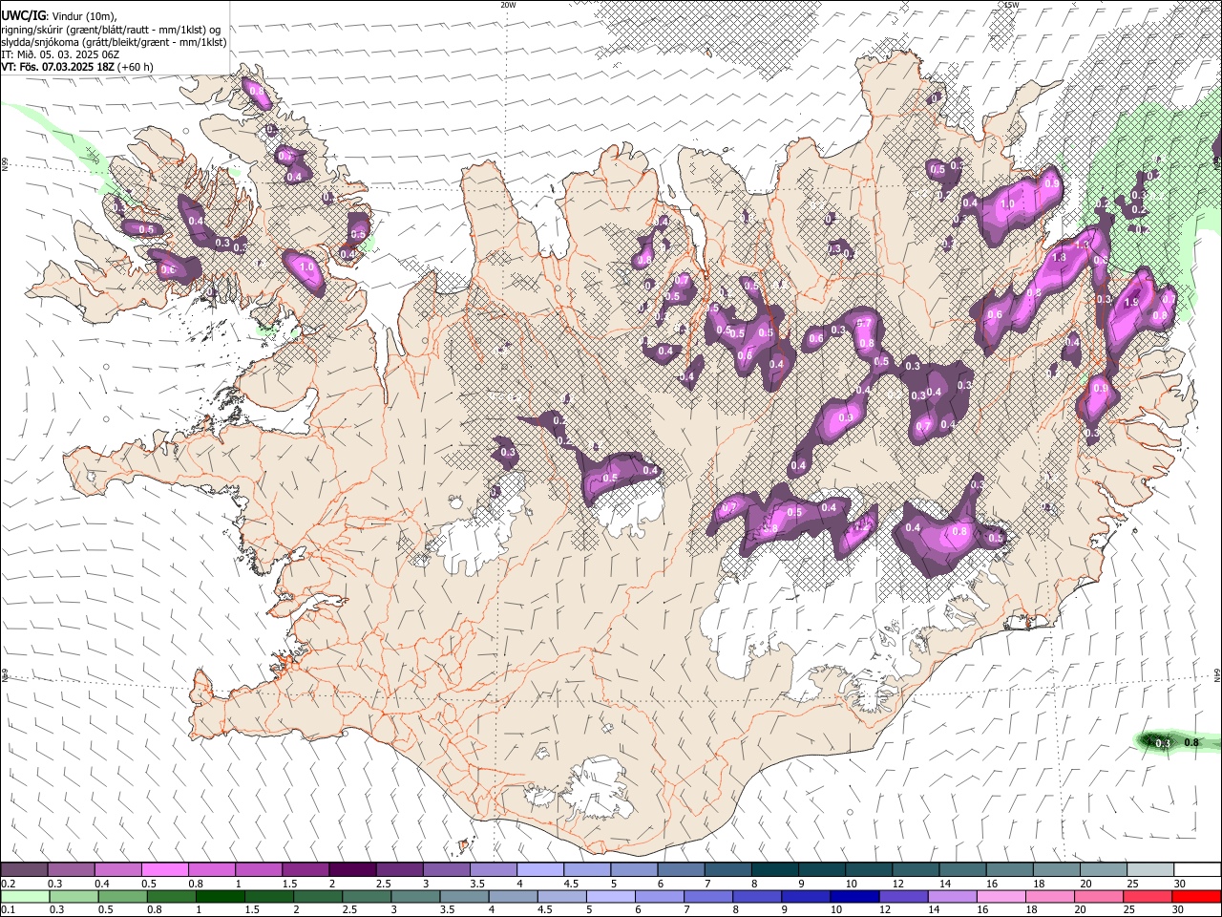Image resolution: width=1222 pixels, height=917 pixels.
Task: Click the initial time 'IT: Mið. 05. 03. 2025 06Z'
Action: (62, 54)
